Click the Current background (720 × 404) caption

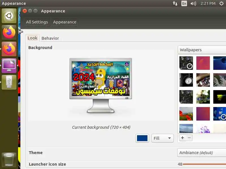coord(101,127)
